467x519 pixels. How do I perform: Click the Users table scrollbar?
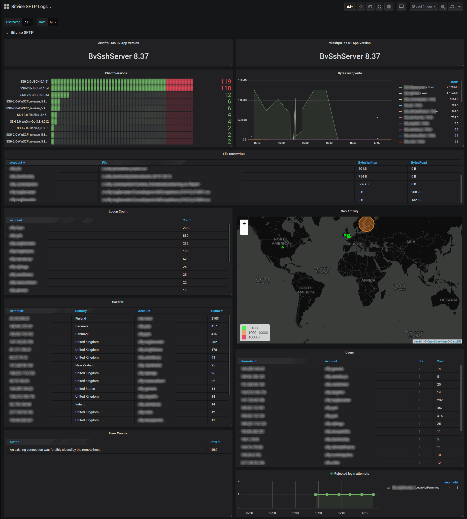tap(461, 398)
